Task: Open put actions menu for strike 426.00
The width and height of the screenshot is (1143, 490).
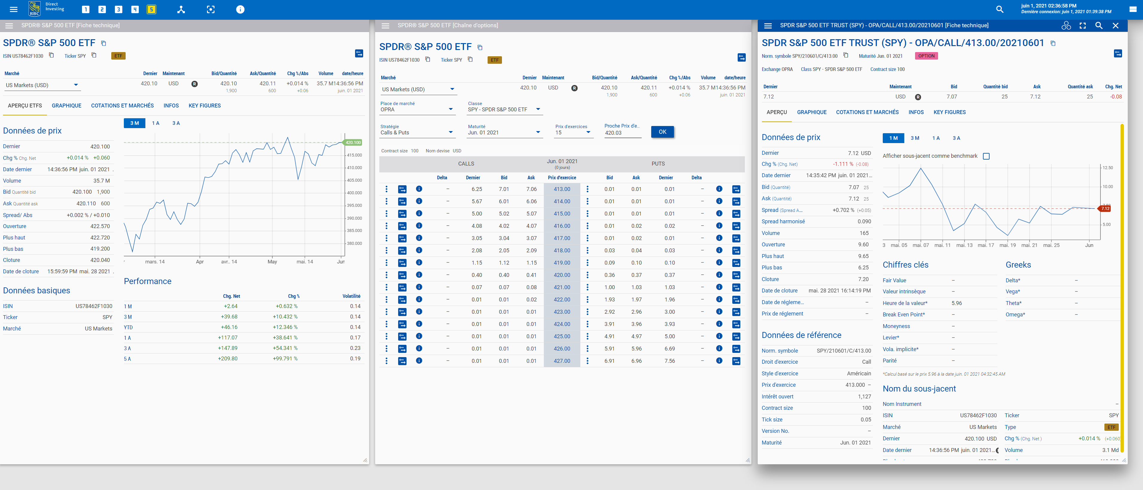Action: (588, 349)
